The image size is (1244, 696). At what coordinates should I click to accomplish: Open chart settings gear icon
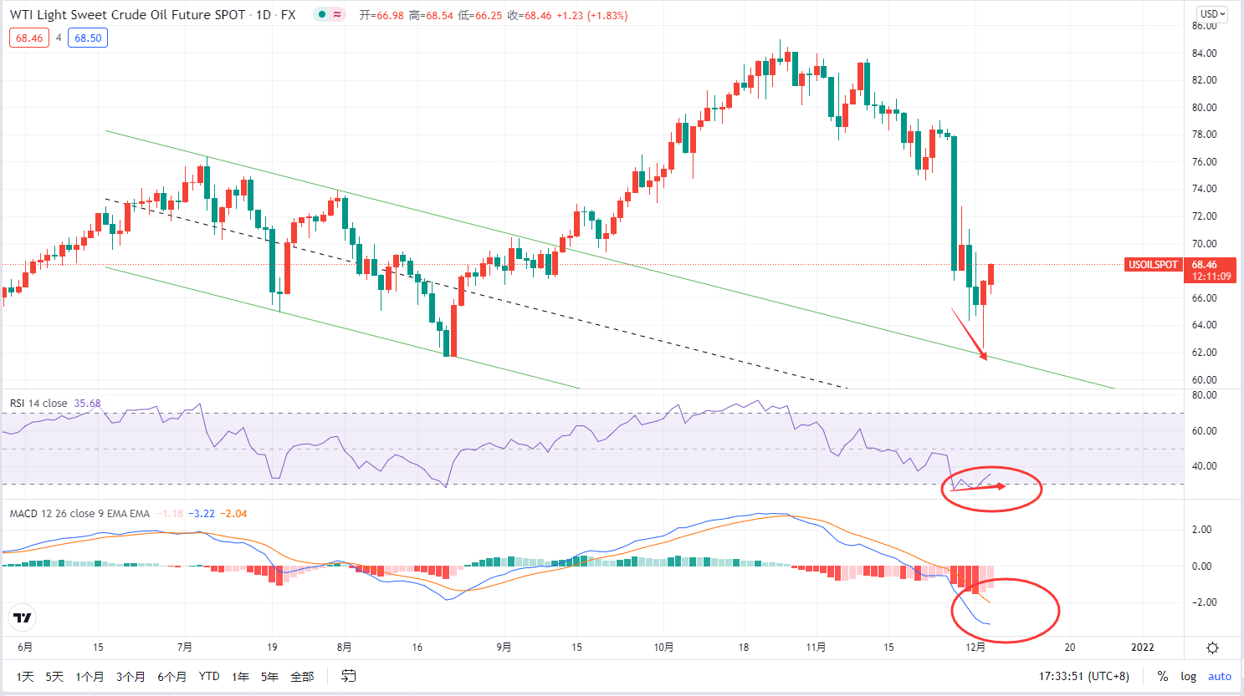click(1213, 648)
